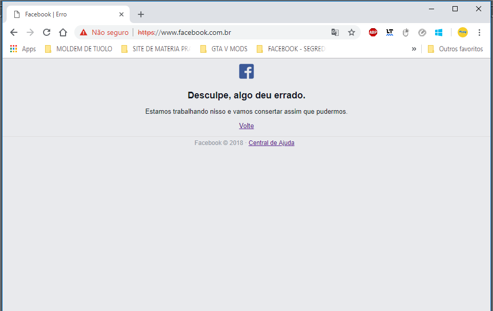
Task: Open the Adblock Plus extension
Action: coord(373,32)
